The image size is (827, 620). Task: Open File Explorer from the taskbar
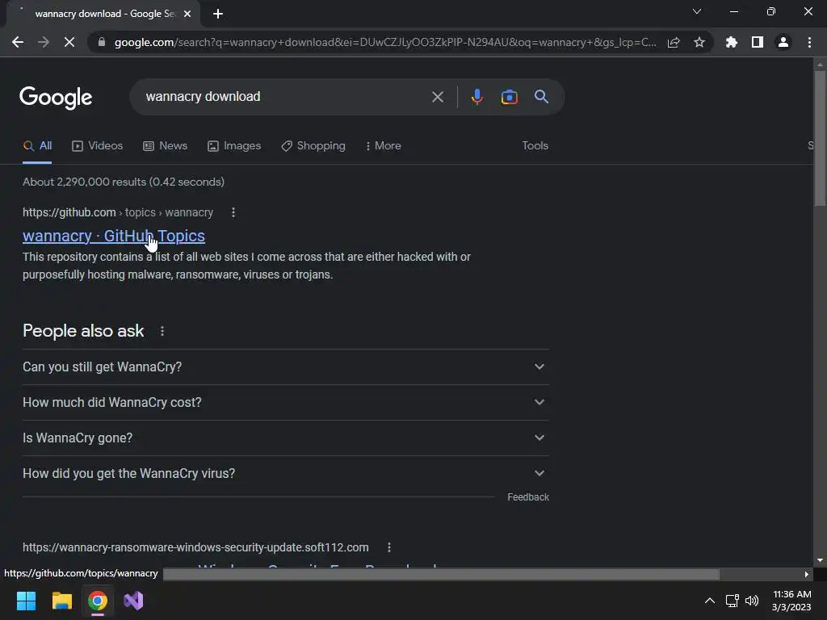click(x=61, y=601)
